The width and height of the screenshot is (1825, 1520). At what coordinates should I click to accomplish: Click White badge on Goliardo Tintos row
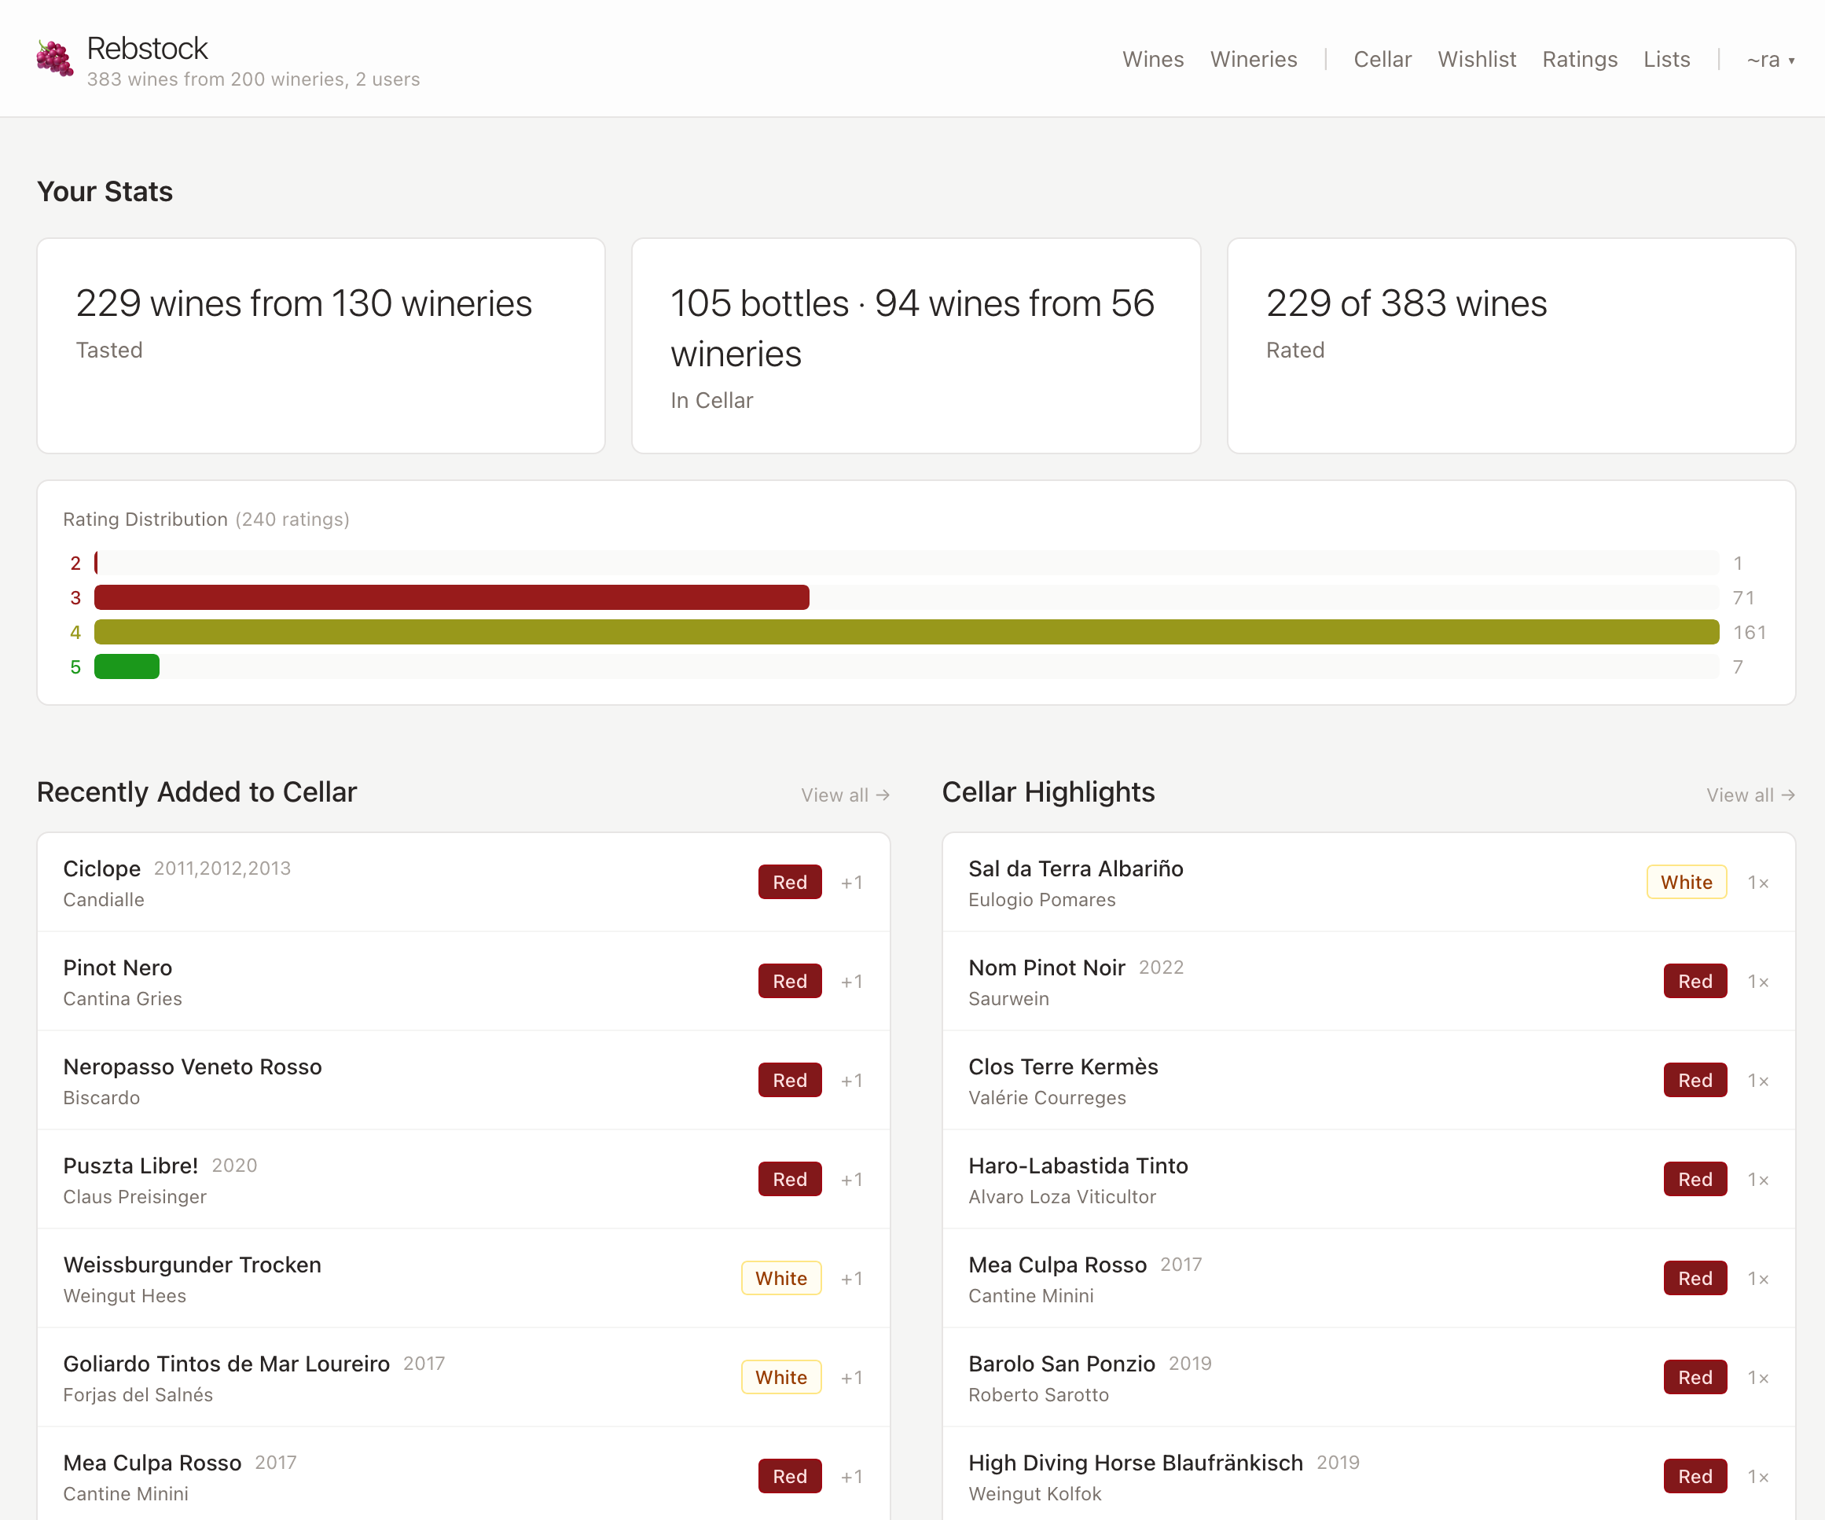click(781, 1378)
